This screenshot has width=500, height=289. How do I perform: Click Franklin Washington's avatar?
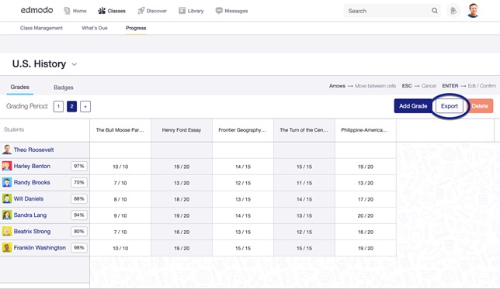(x=7, y=248)
